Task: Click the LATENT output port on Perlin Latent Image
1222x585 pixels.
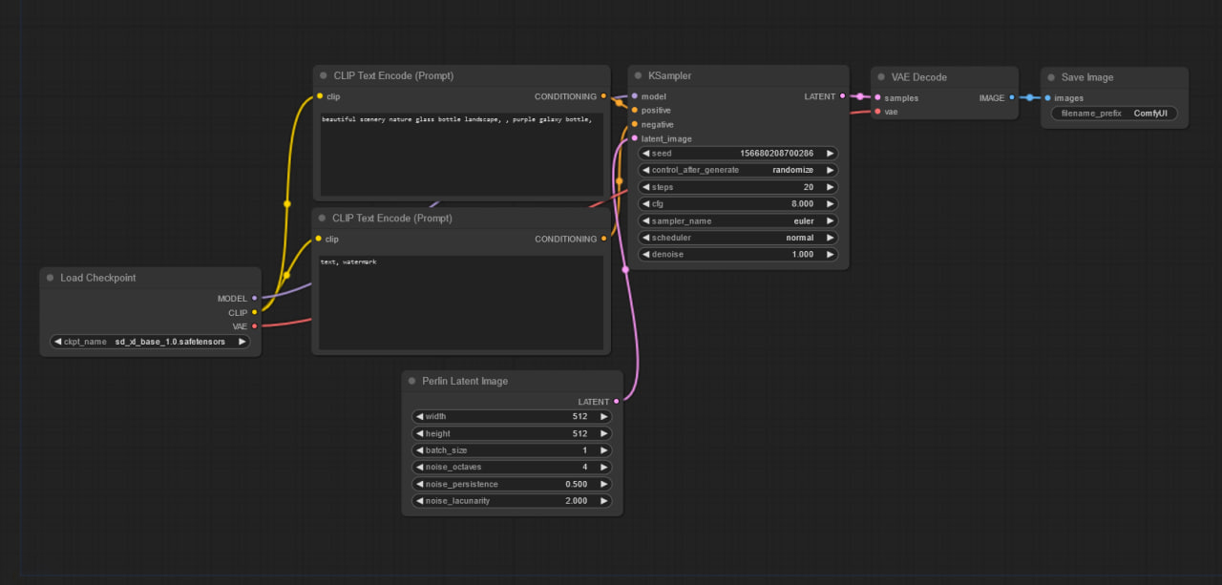Action: pyautogui.click(x=616, y=402)
